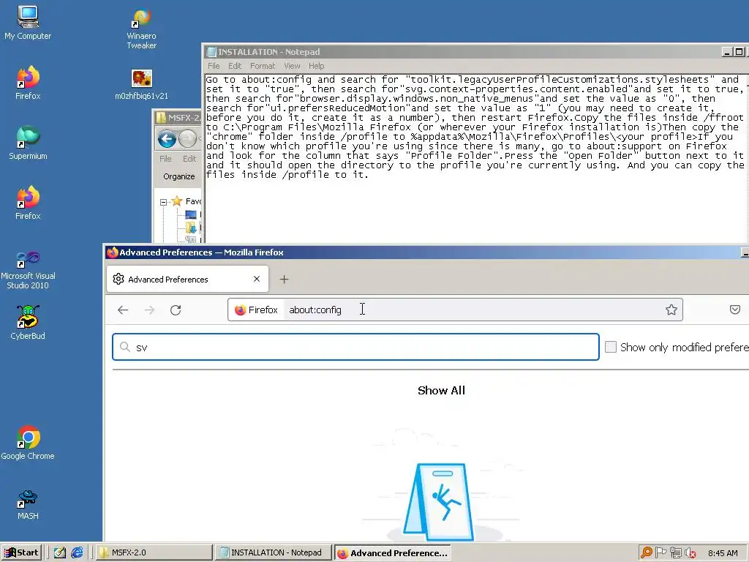The height and width of the screenshot is (562, 749).
Task: Reload the about:config page
Action: pos(176,310)
